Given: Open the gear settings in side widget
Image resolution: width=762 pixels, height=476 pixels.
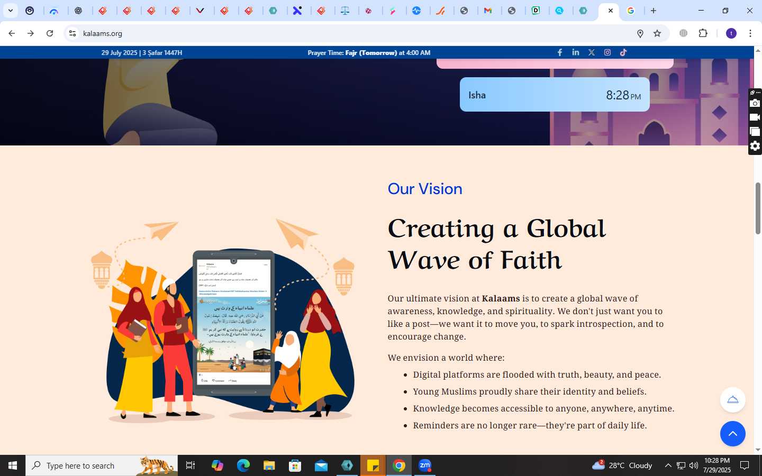Looking at the screenshot, I should tap(755, 146).
